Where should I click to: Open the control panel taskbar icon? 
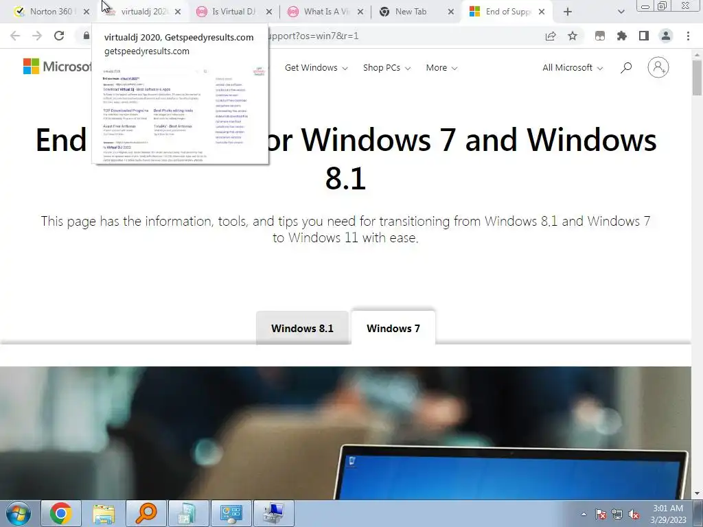(231, 513)
